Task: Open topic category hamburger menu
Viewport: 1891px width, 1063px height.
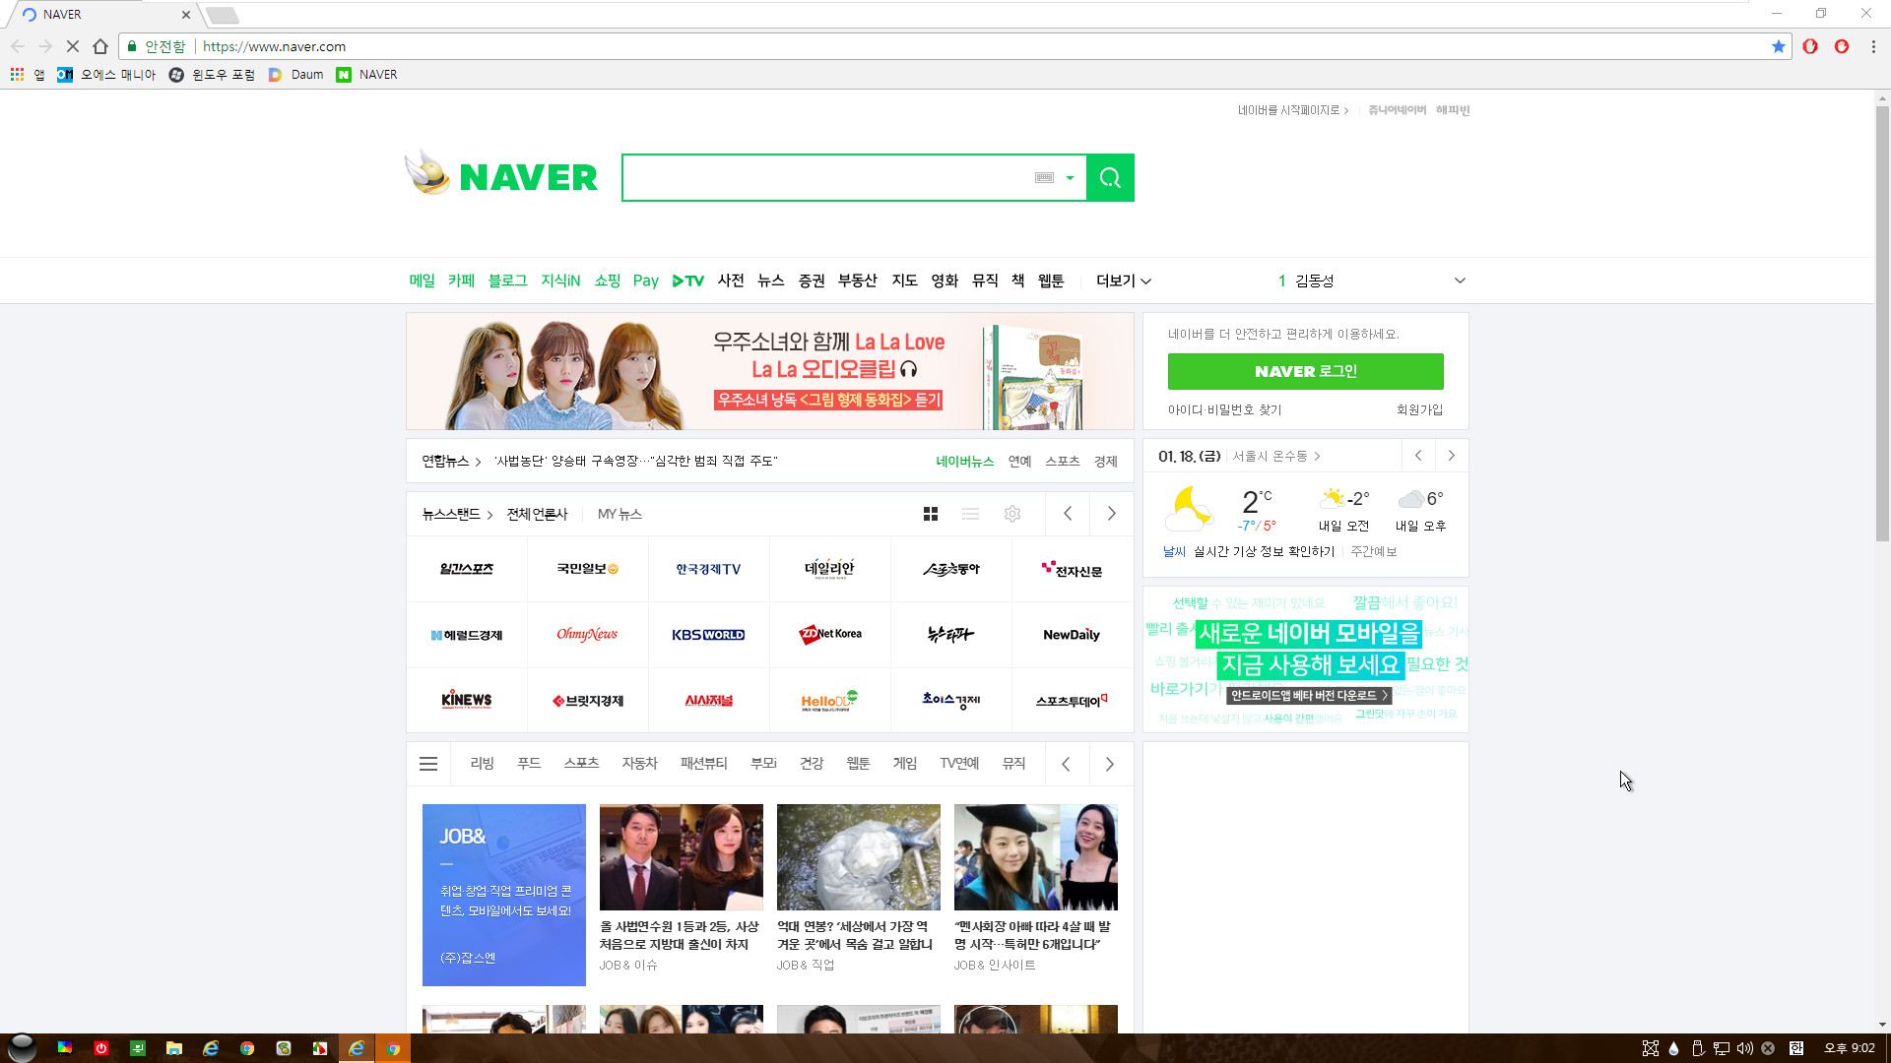Action: pyautogui.click(x=428, y=764)
